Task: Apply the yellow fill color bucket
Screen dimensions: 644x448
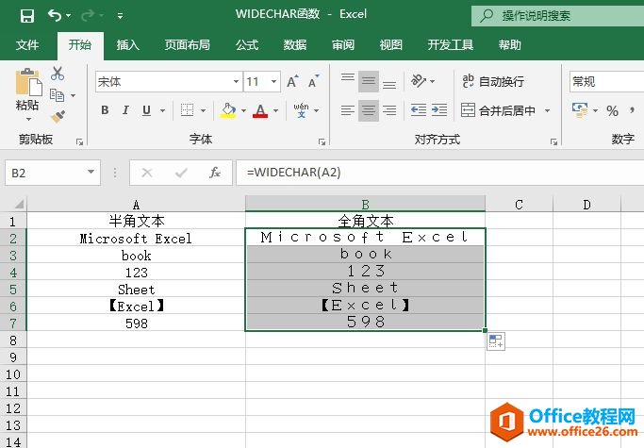Action: (x=228, y=110)
